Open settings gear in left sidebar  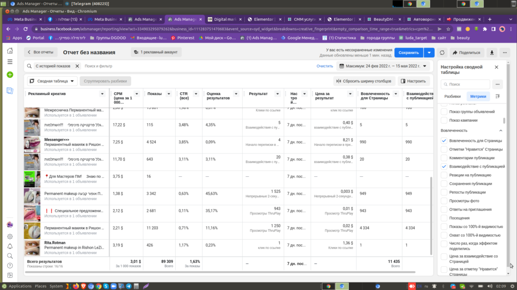click(10, 236)
